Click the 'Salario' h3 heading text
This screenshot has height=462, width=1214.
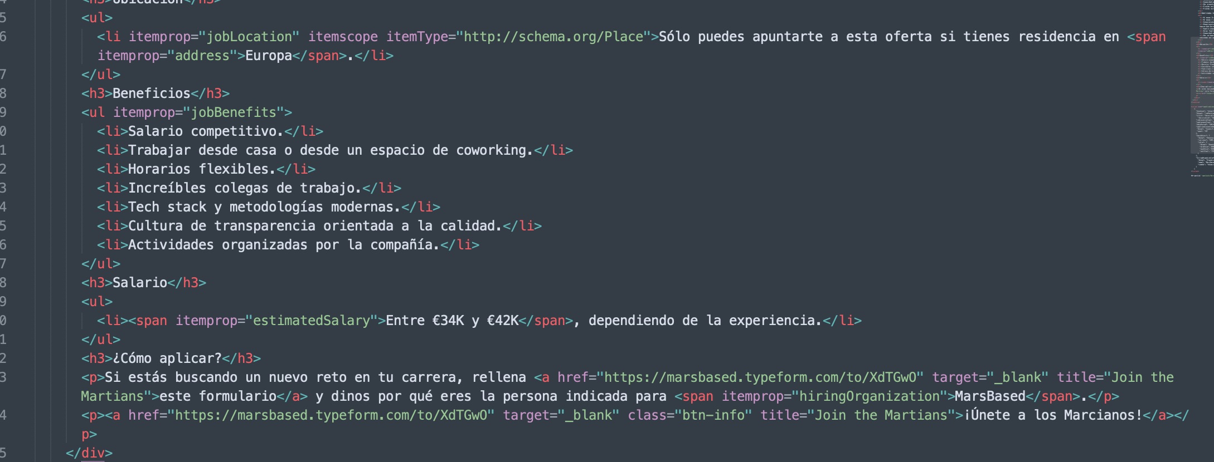140,283
